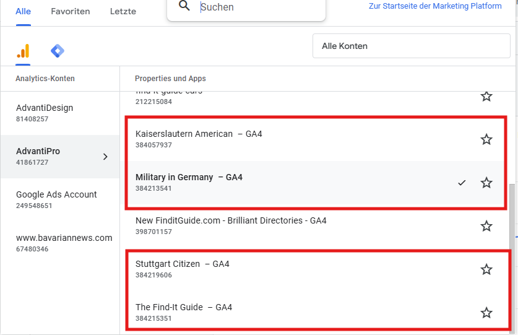Image resolution: width=518 pixels, height=335 pixels.
Task: Star New FinditGuide.com Brilliant Directories property
Action: [486, 226]
